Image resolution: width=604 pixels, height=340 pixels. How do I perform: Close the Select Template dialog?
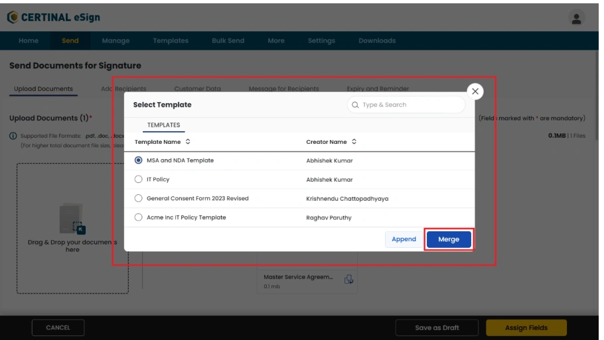click(475, 91)
